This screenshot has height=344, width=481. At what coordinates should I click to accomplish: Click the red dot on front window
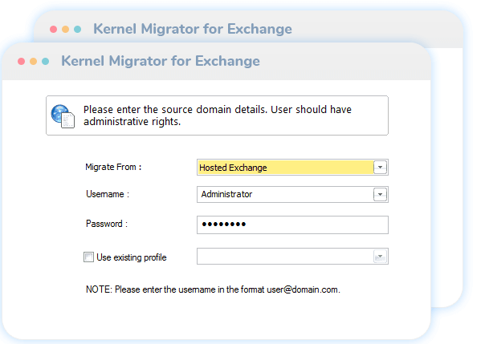coord(21,61)
